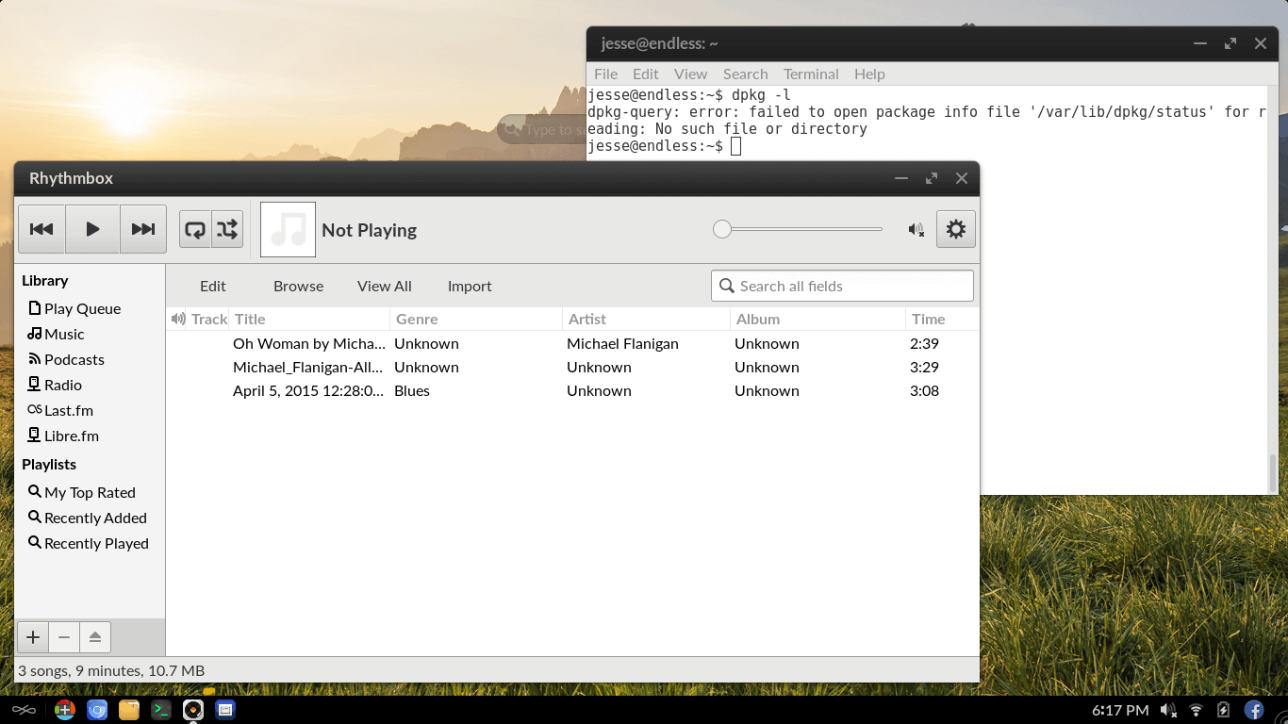1288x724 pixels.
Task: Open Facebook icon in system tray
Action: coord(1254,710)
